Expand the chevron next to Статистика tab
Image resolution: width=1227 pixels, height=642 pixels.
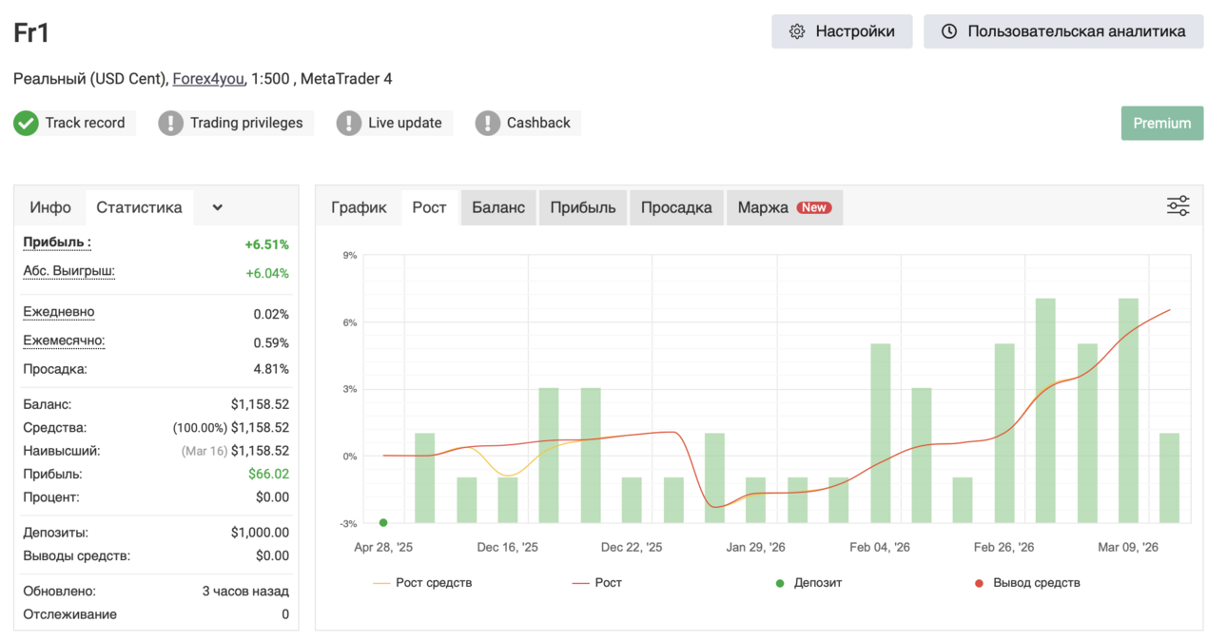point(217,207)
